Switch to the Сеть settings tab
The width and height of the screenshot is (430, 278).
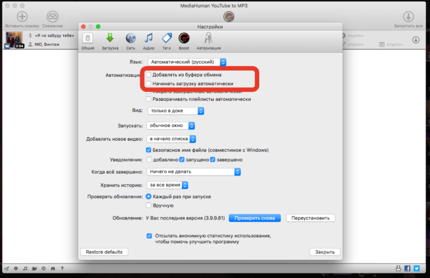130,41
